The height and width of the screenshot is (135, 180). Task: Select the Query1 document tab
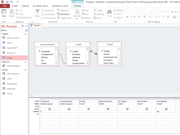pos(35,25)
